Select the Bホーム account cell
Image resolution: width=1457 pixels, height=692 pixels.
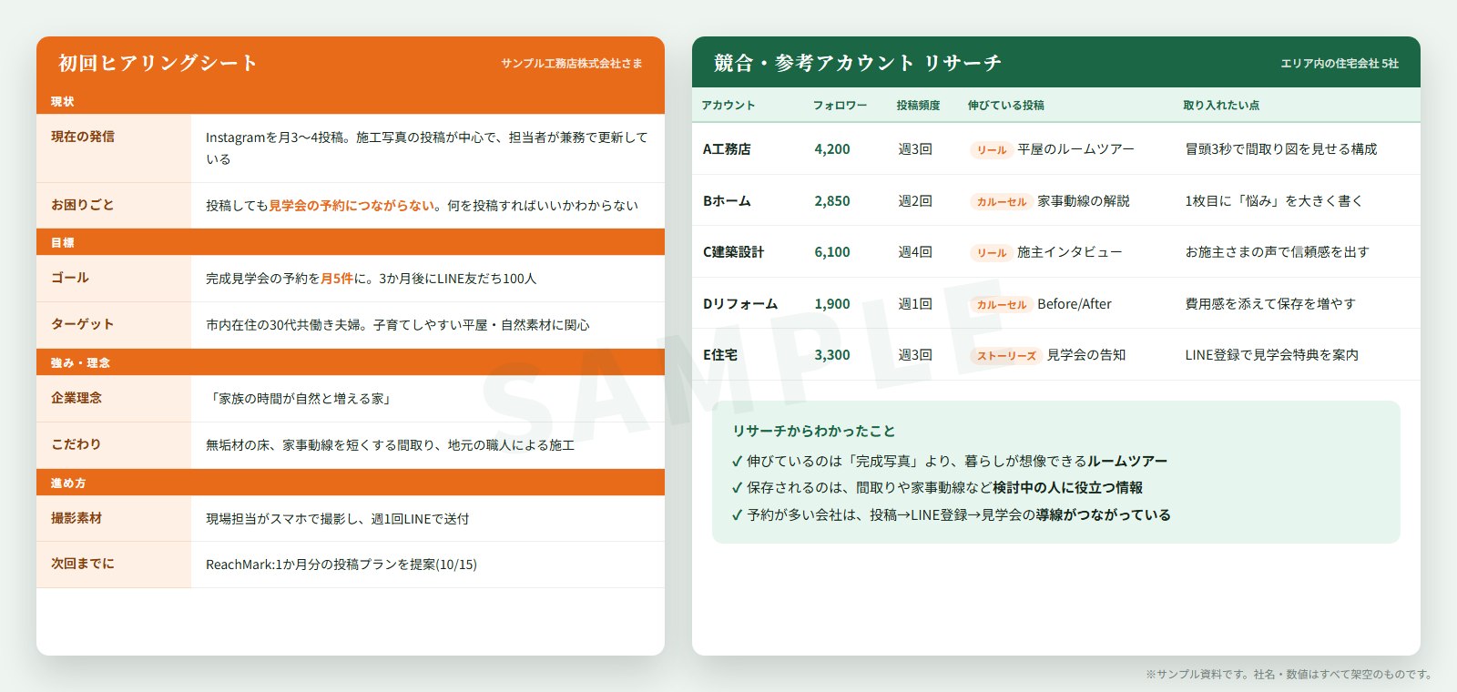(x=727, y=201)
